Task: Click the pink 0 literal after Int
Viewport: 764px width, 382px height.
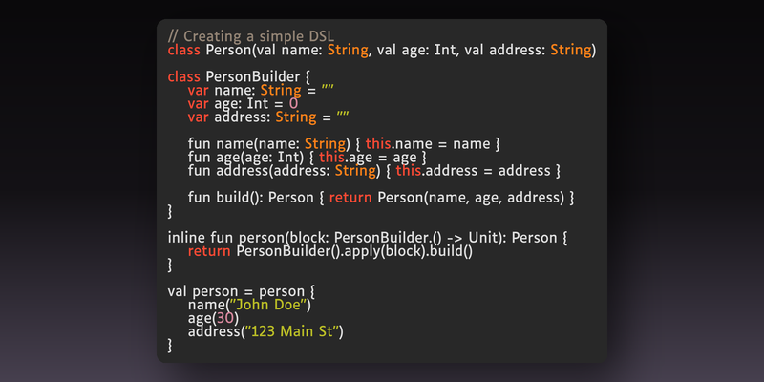Action: pos(293,104)
